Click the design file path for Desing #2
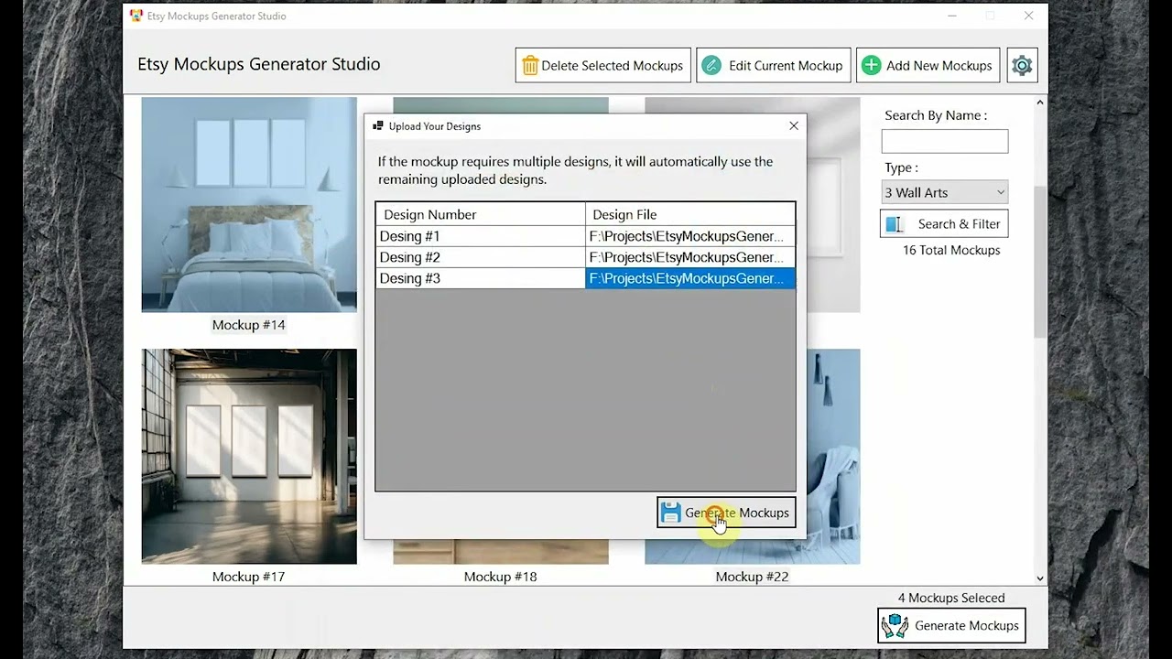 coord(689,257)
